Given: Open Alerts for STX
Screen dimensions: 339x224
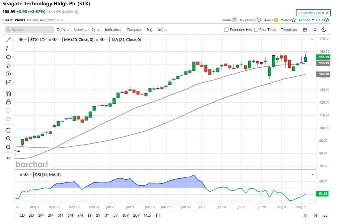Looking at the screenshot, I should point(271,20).
